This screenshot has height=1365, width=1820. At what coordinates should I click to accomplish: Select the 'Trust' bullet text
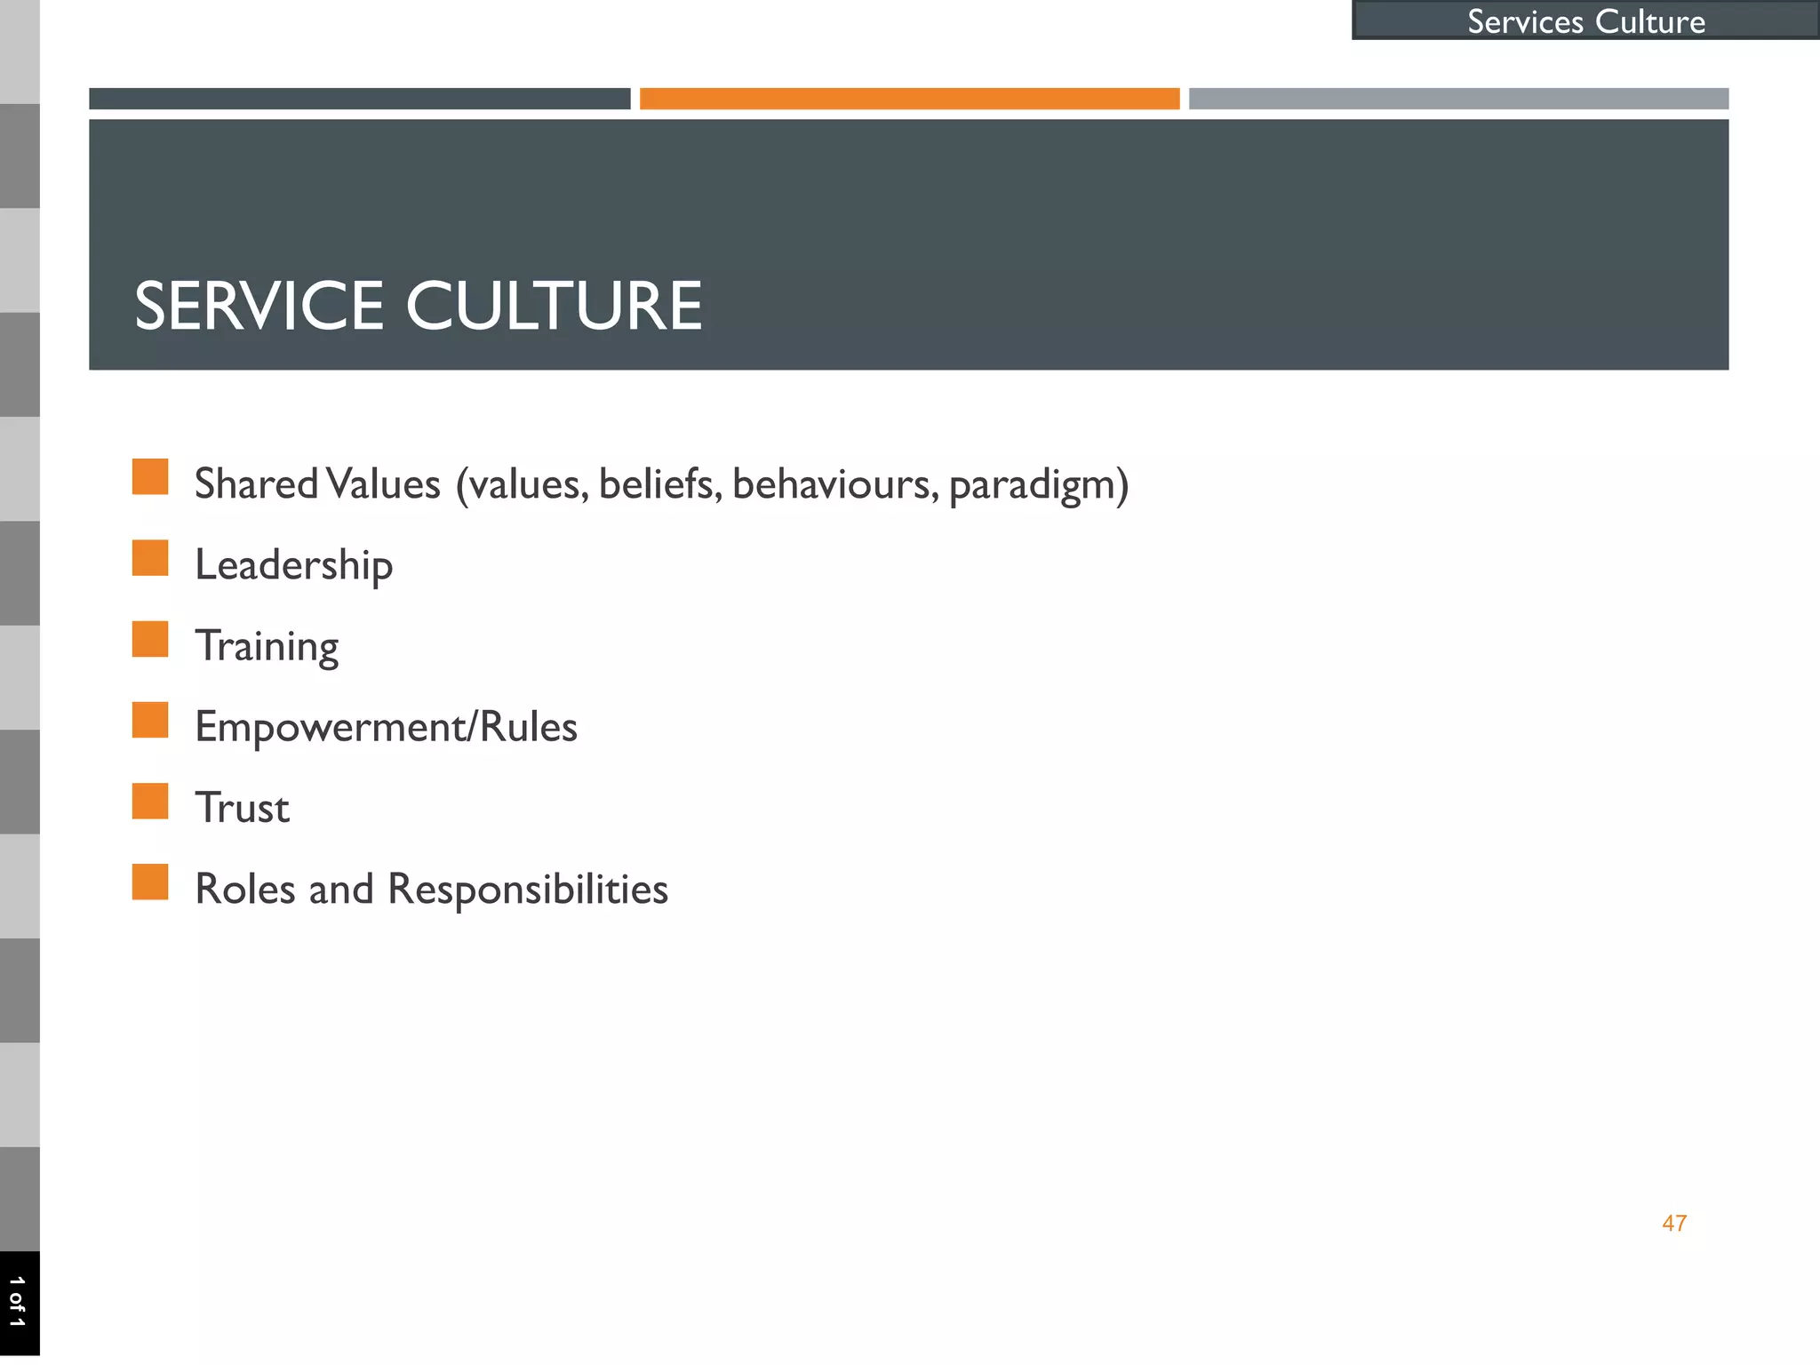pyautogui.click(x=243, y=808)
